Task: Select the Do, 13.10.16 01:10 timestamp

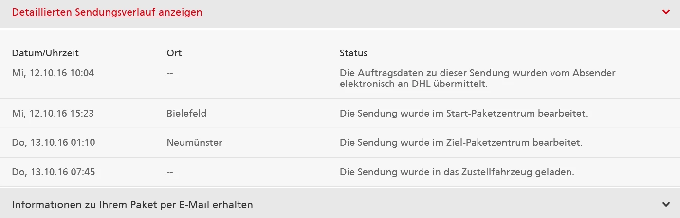Action: point(53,143)
